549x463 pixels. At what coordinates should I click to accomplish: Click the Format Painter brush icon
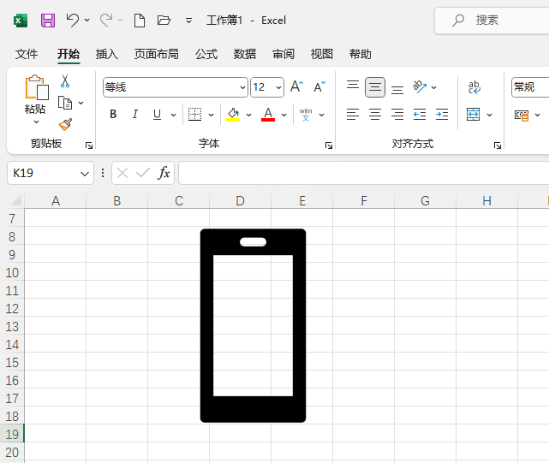coord(65,124)
